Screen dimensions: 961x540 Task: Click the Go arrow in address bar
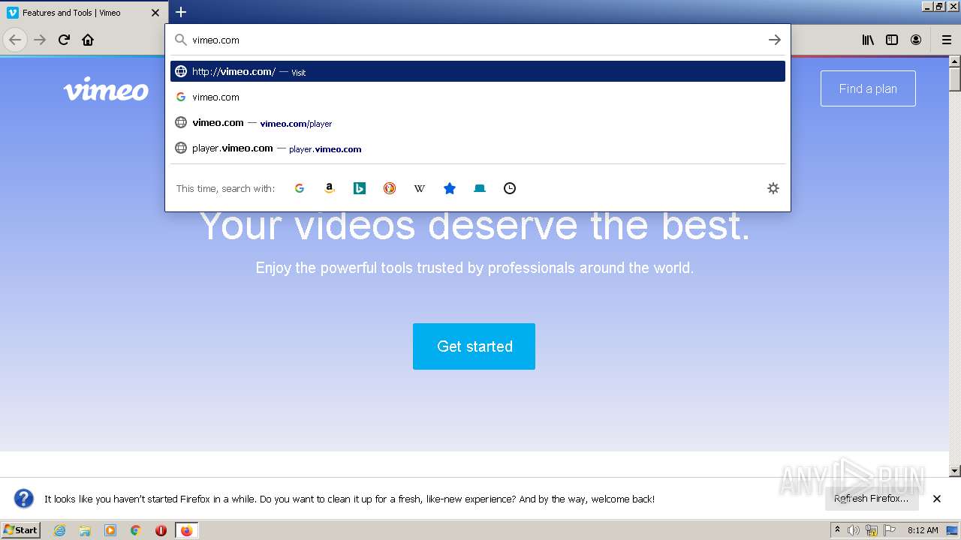click(775, 40)
